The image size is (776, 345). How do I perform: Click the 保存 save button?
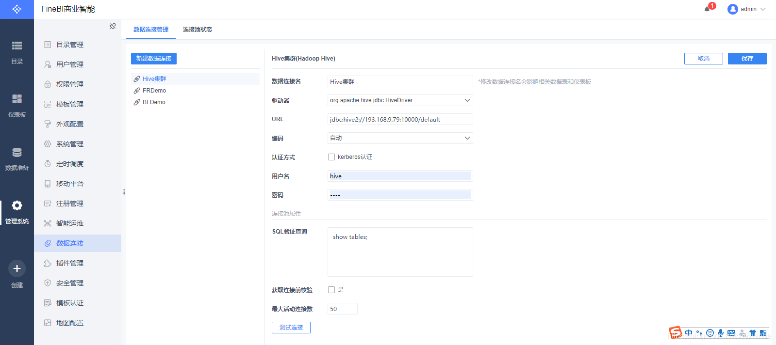click(x=747, y=59)
